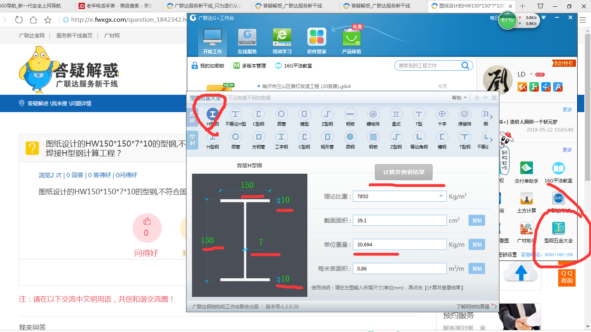Expand the LD user account dropdown
The height and width of the screenshot is (332, 591).
tap(531, 74)
